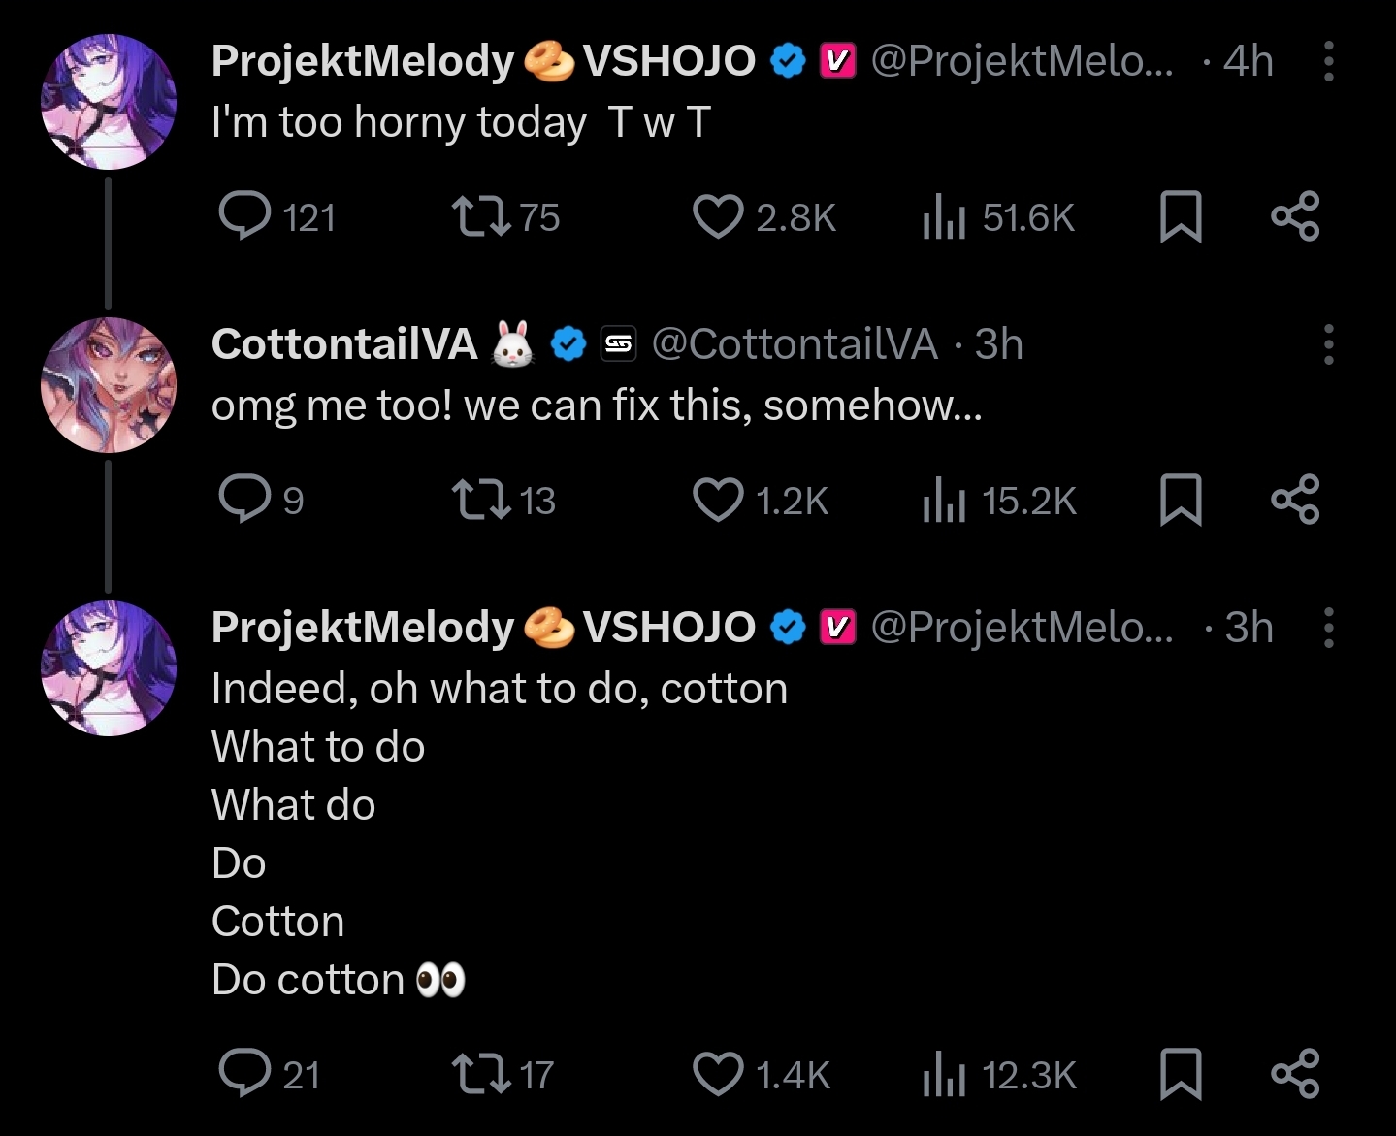Bookmark CottontailVA's reply
1396x1136 pixels.
point(1181,499)
